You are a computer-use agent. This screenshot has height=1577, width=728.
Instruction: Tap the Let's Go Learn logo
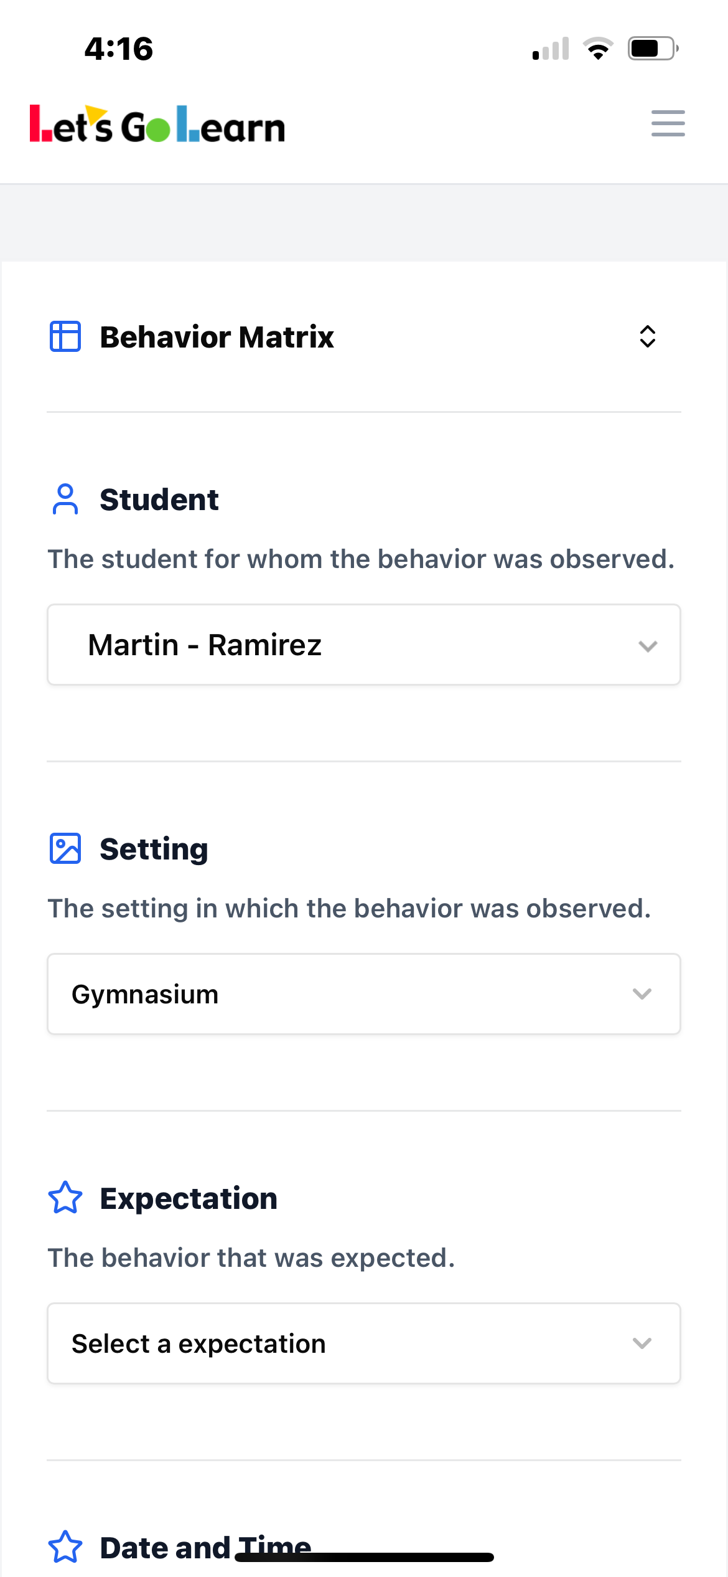click(157, 125)
